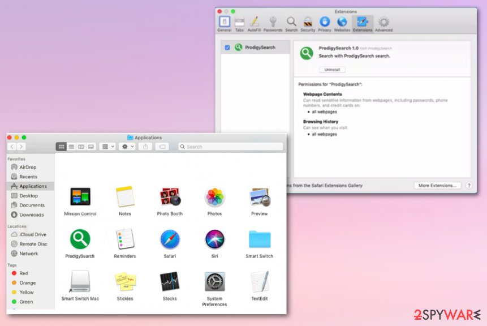Open the group-by dropdown in Finder toolbar
The image size is (487, 326).
point(108,147)
